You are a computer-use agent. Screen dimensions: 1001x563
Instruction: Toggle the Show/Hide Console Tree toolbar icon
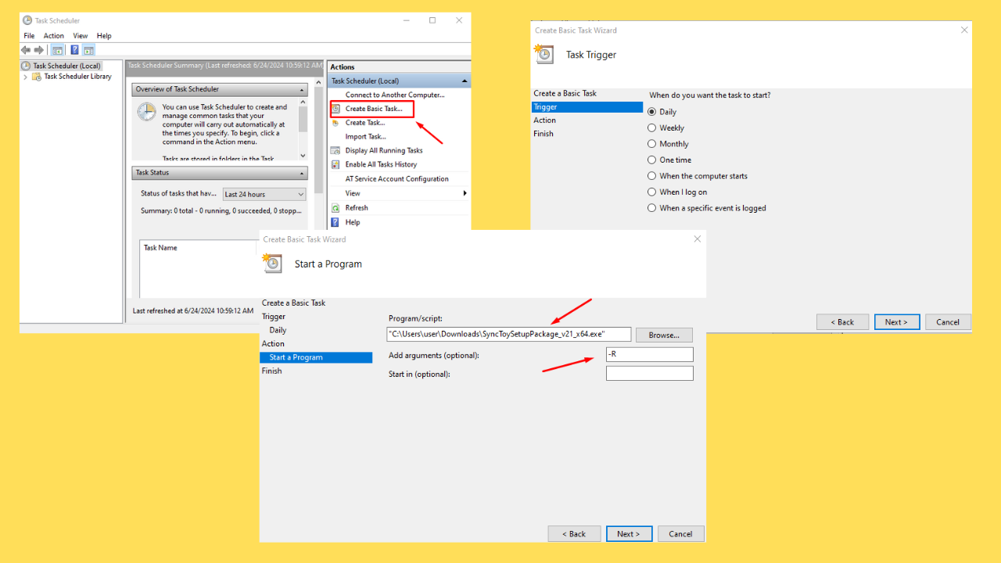[57, 50]
